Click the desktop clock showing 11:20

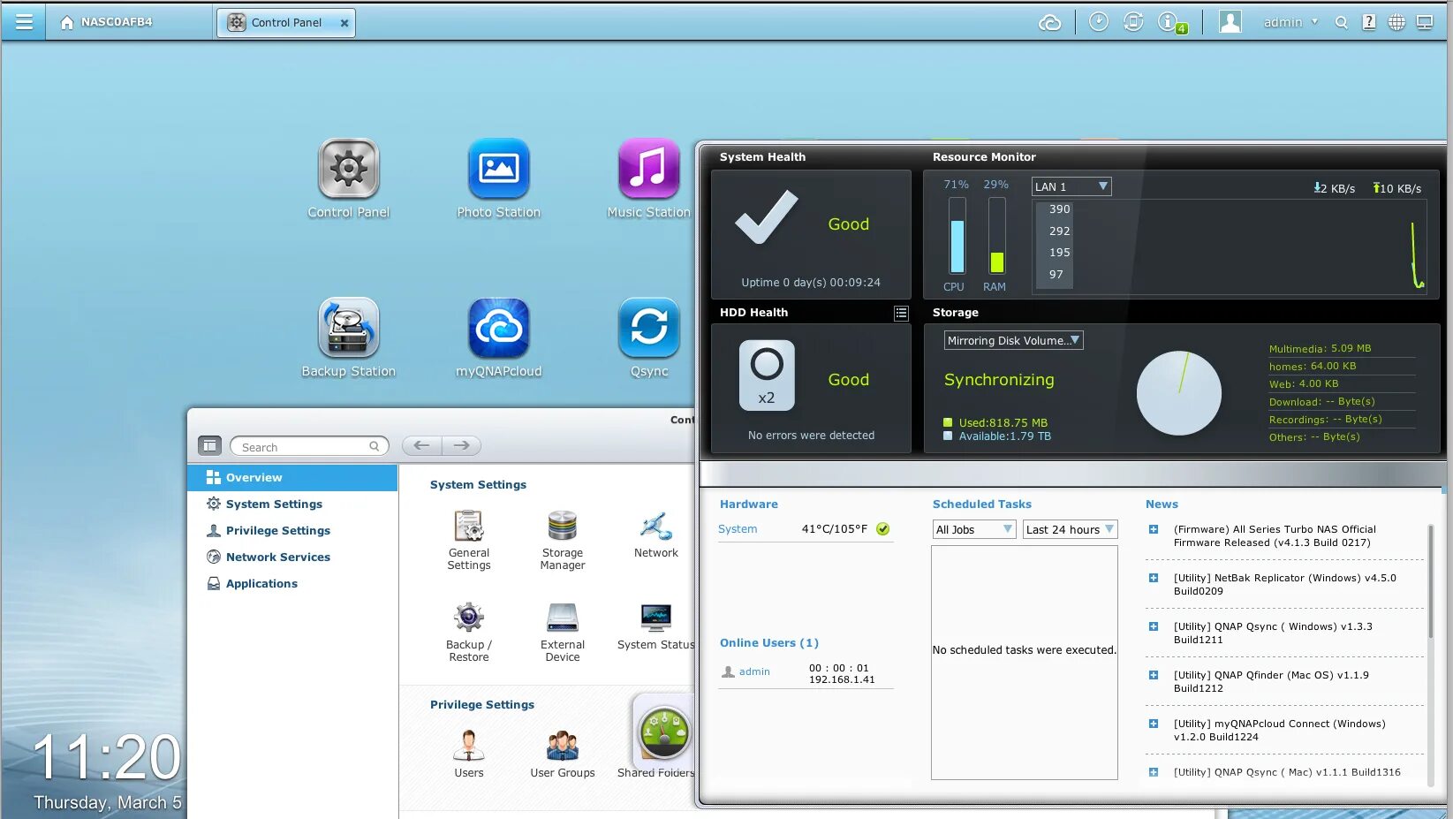107,757
